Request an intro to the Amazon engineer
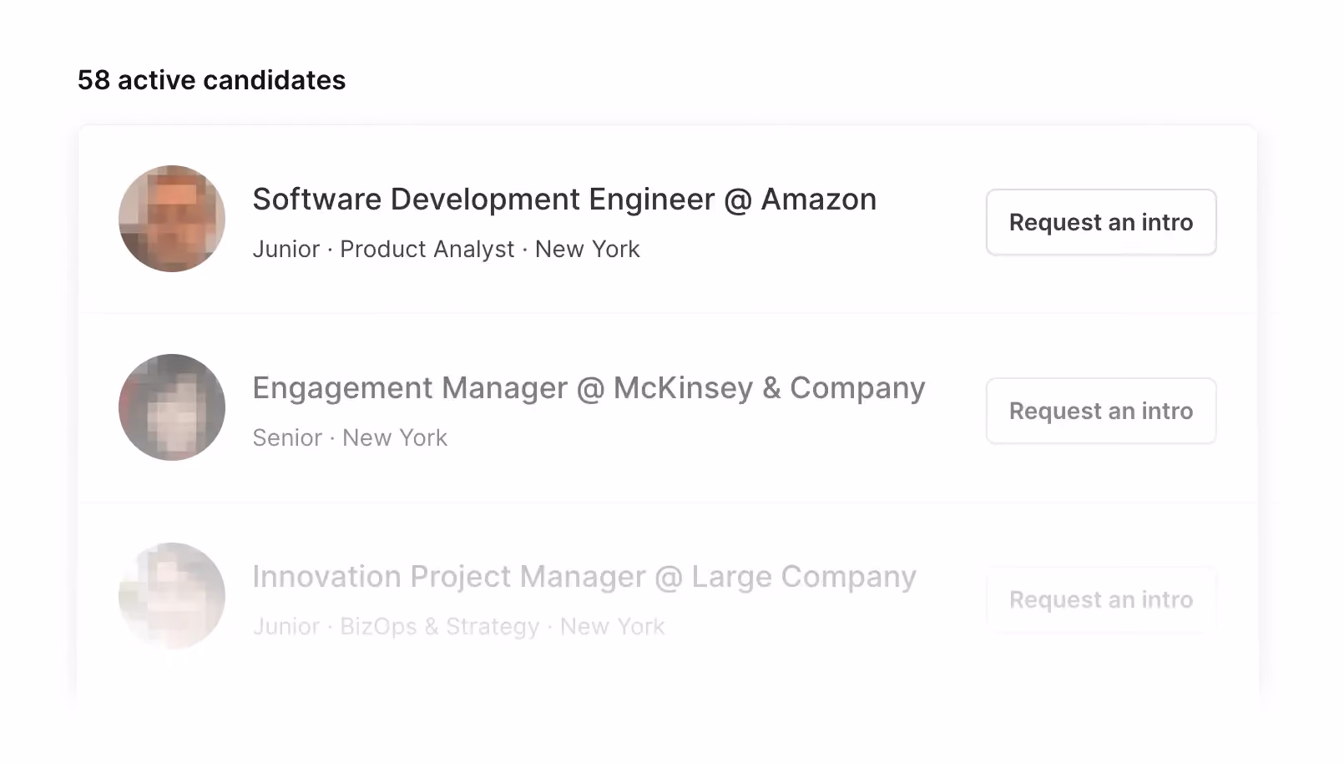 pos(1101,222)
